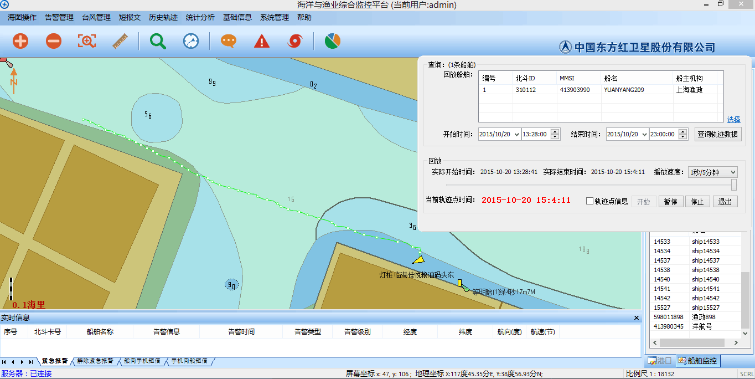
Task: Pause playback with 暂停 button
Action: pyautogui.click(x=671, y=202)
